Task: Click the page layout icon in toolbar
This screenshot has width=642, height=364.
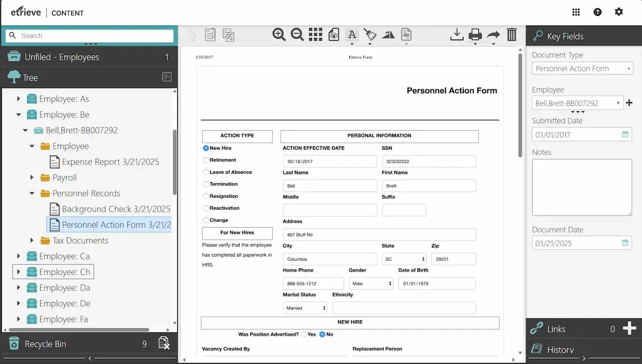Action: click(407, 35)
